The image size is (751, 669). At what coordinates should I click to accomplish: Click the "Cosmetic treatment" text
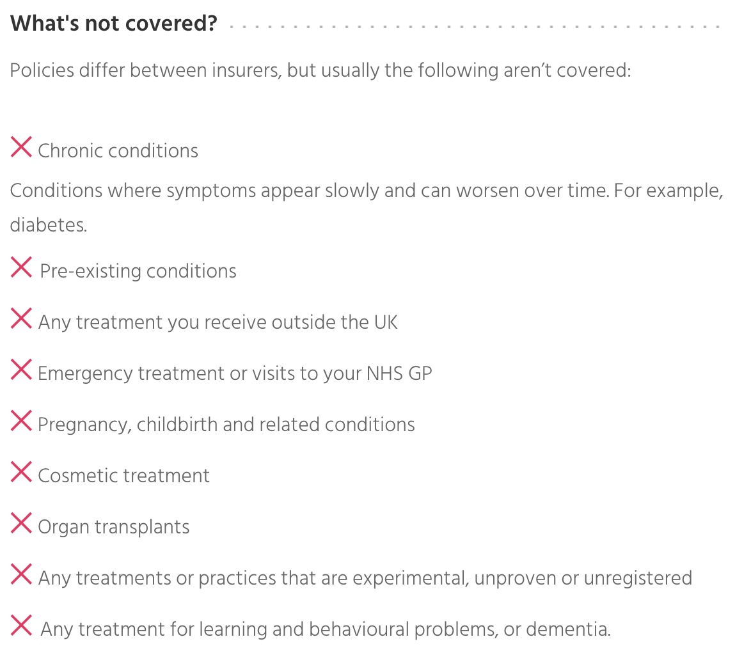pyautogui.click(x=123, y=475)
